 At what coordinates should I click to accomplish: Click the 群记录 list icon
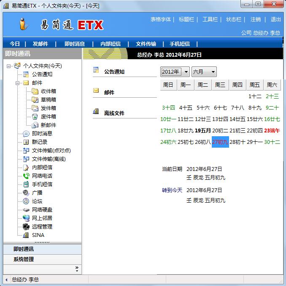(x=26, y=142)
